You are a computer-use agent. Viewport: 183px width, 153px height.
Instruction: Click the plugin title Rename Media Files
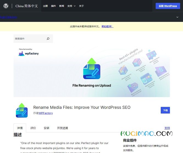coord(82,107)
